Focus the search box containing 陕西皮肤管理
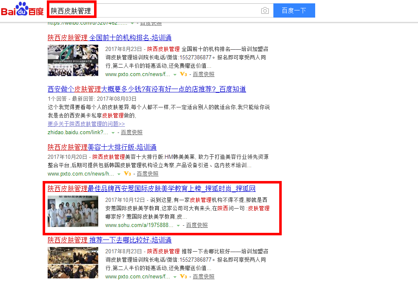 click(x=160, y=11)
